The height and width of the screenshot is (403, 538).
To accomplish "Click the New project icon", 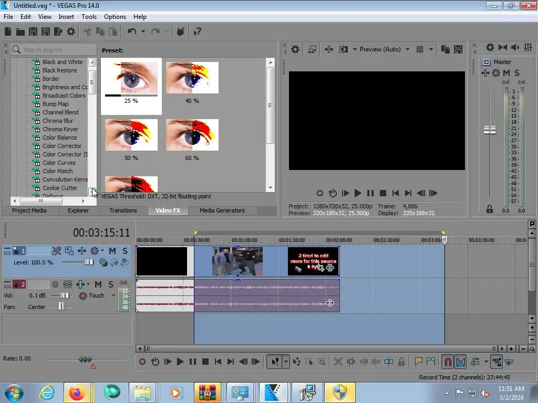I will tap(8, 31).
